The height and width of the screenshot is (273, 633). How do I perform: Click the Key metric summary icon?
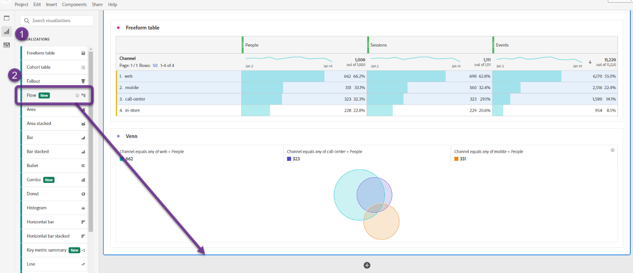click(83, 250)
